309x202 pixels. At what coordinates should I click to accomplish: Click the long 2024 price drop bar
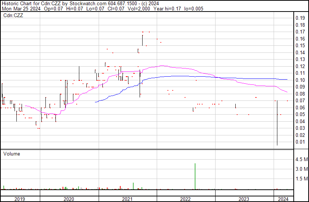click(277, 123)
